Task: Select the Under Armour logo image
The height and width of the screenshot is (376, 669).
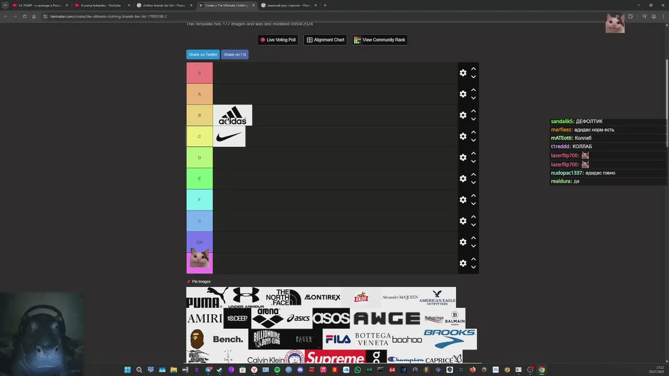Action: [x=246, y=297]
